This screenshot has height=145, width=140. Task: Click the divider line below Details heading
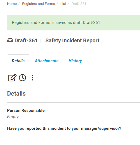pyautogui.click(x=73, y=102)
